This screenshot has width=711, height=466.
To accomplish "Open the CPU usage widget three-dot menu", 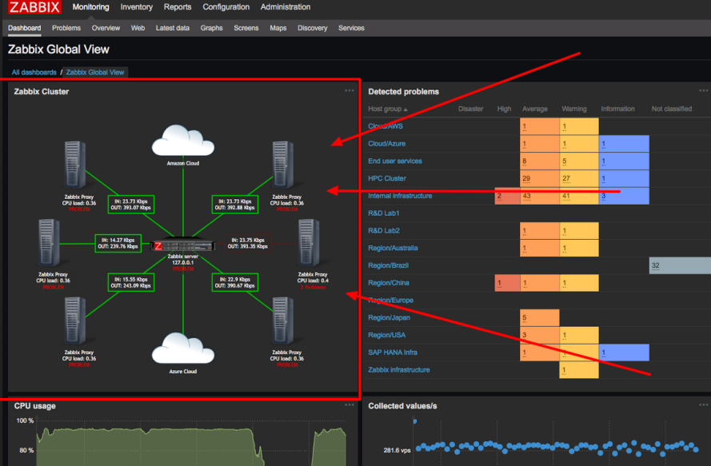I will coord(349,405).
